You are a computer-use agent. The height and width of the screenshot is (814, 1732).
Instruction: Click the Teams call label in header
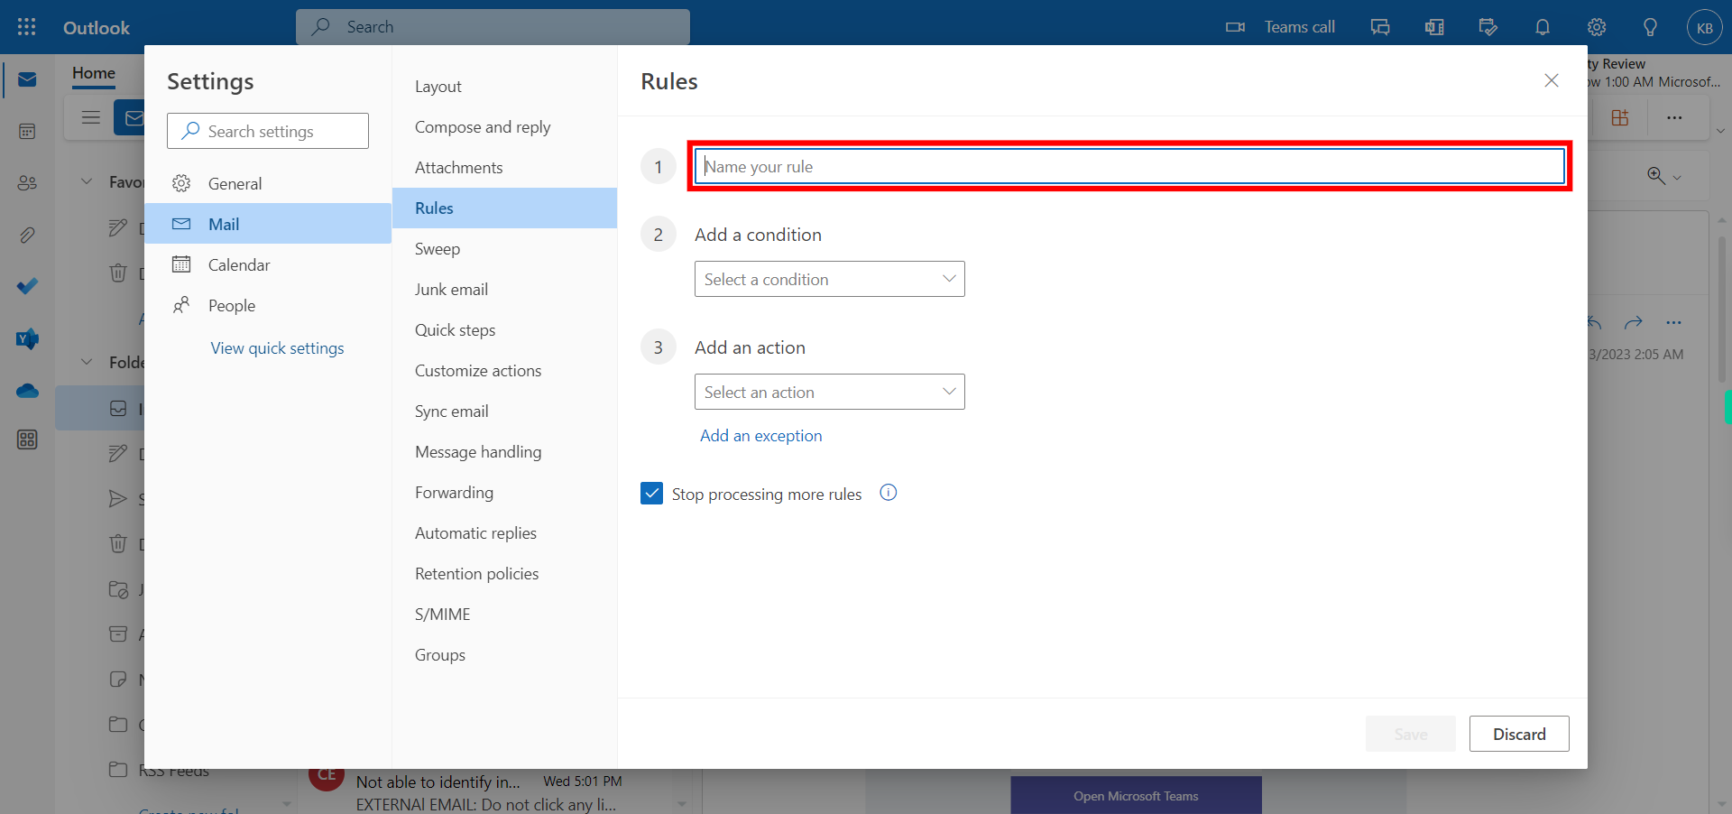[1299, 27]
